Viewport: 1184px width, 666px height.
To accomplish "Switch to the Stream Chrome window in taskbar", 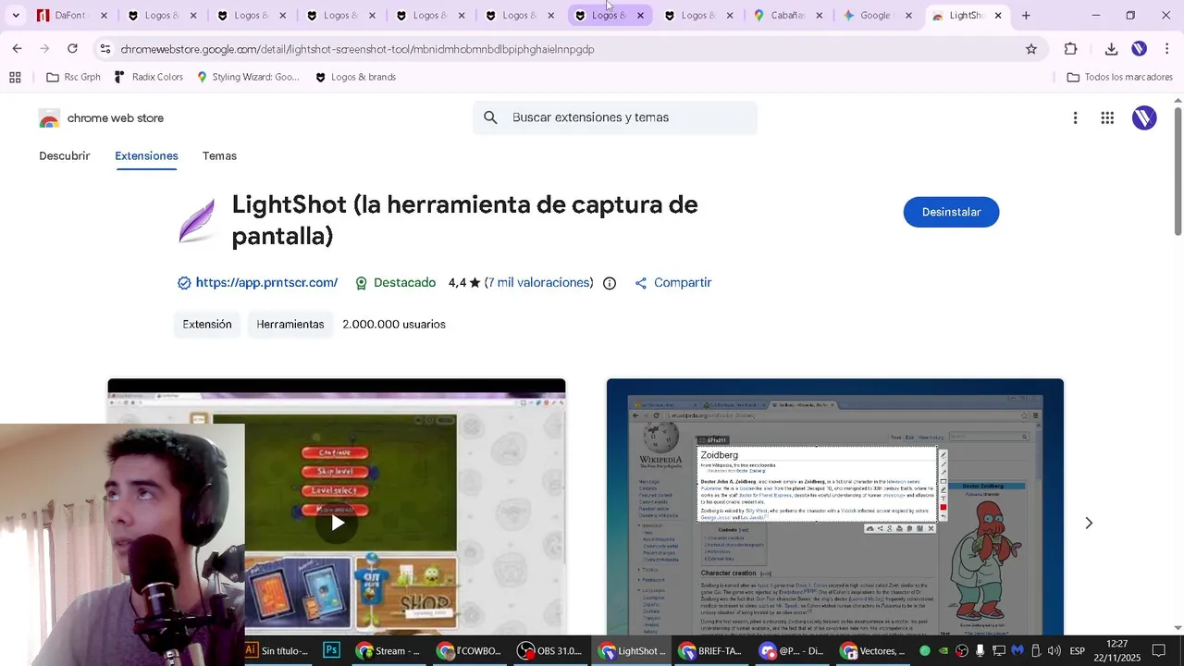I will [388, 651].
